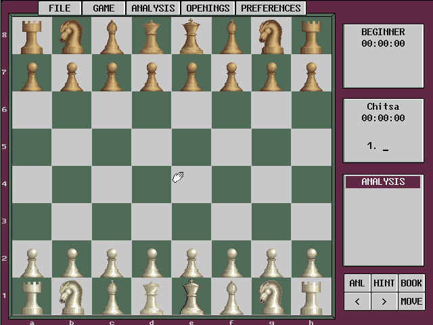Click the empty f3 square

231,221
